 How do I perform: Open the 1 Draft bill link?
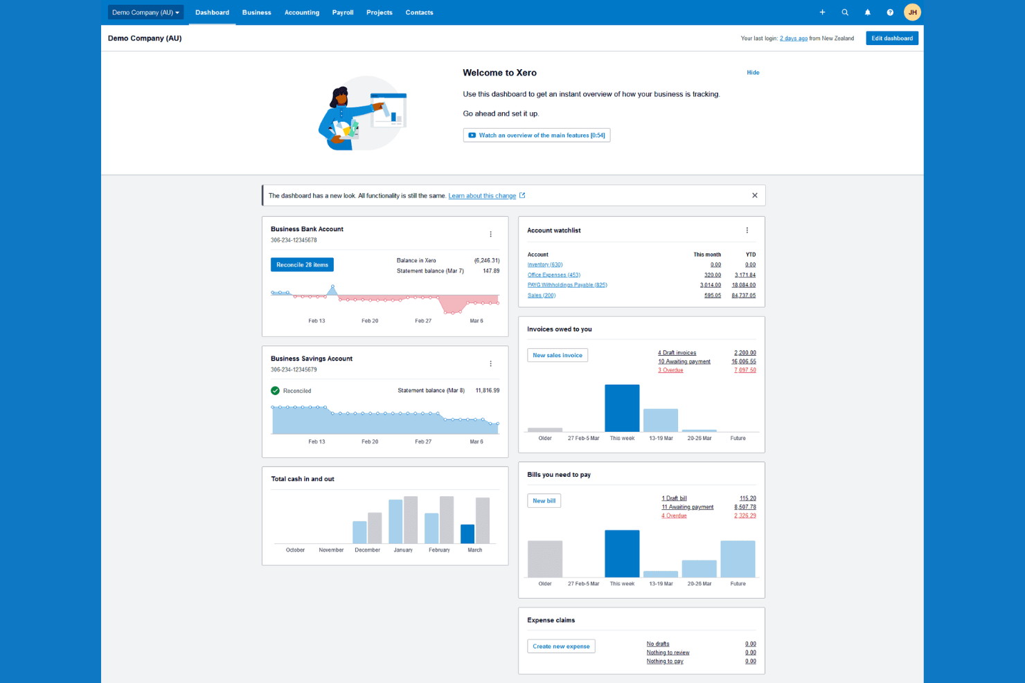point(674,498)
